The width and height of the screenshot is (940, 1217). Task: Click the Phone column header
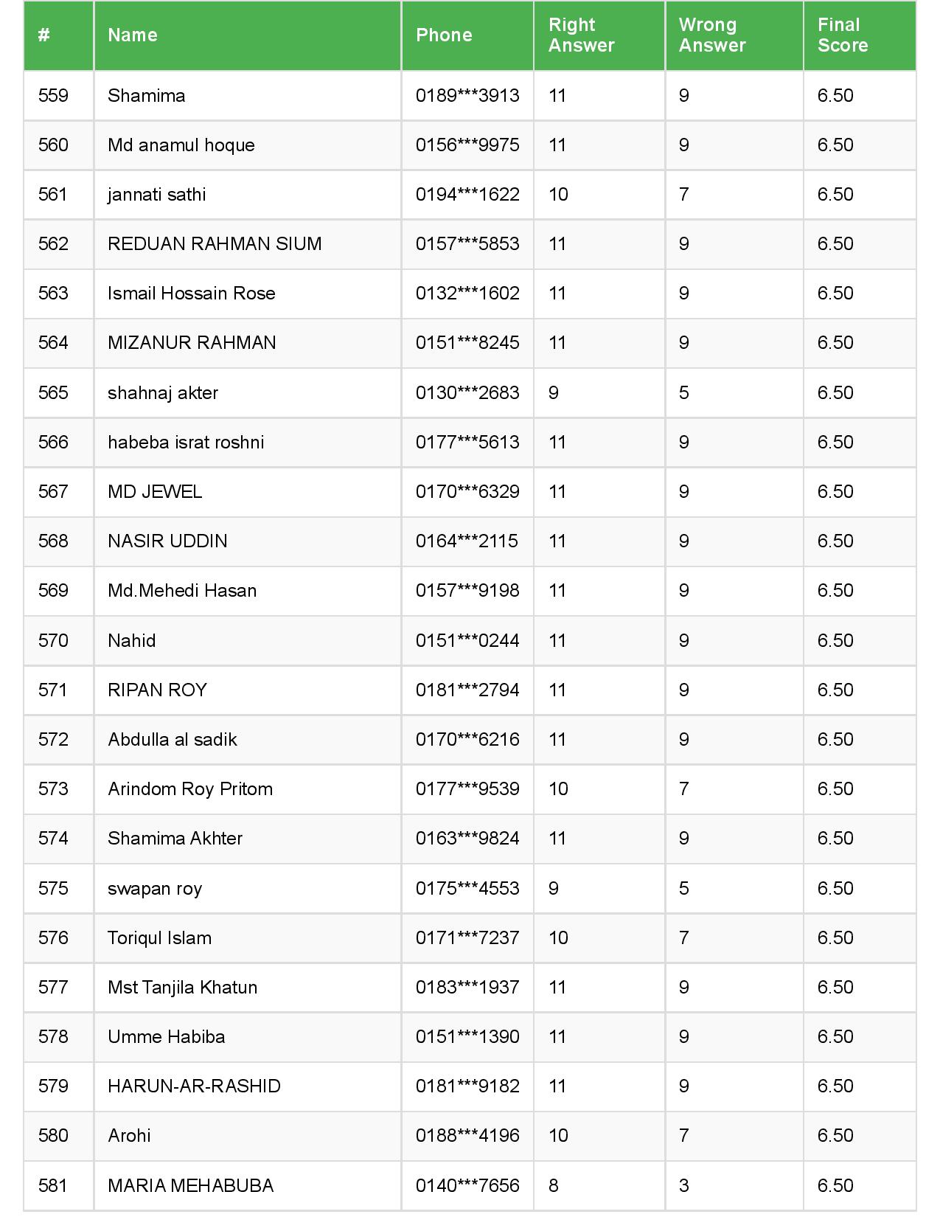[444, 35]
